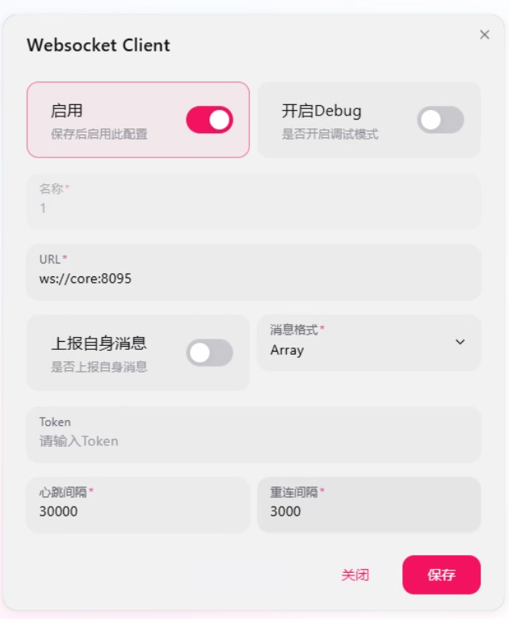Image resolution: width=509 pixels, height=619 pixels.
Task: Enable the 开启Debug switch
Action: pyautogui.click(x=440, y=120)
